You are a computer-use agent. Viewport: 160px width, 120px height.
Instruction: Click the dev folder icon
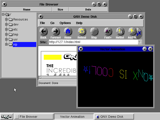click(10, 24)
